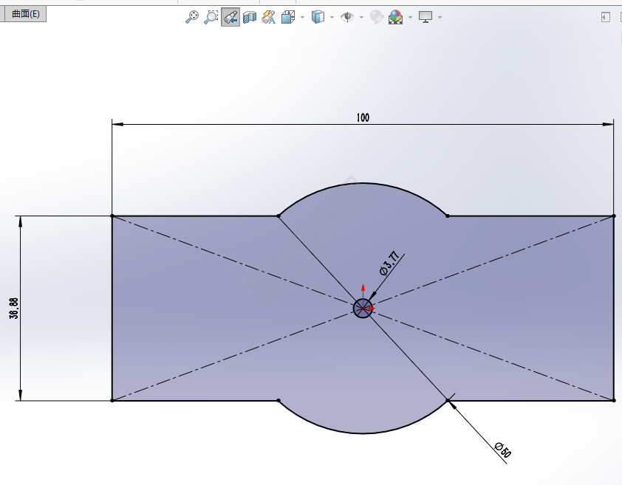This screenshot has width=622, height=485.
Task: Activate the Zoom to Area tool
Action: click(x=211, y=17)
